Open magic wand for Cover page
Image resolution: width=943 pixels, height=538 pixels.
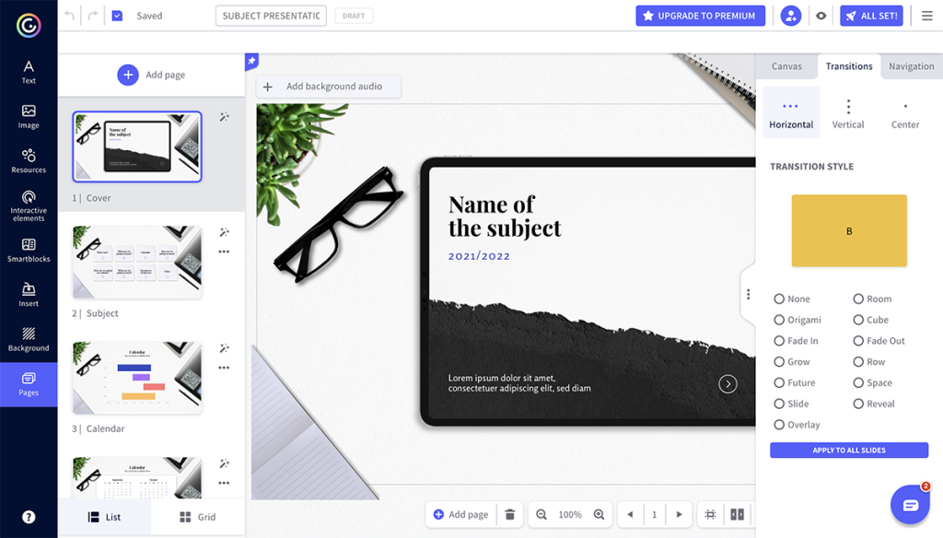pyautogui.click(x=224, y=117)
